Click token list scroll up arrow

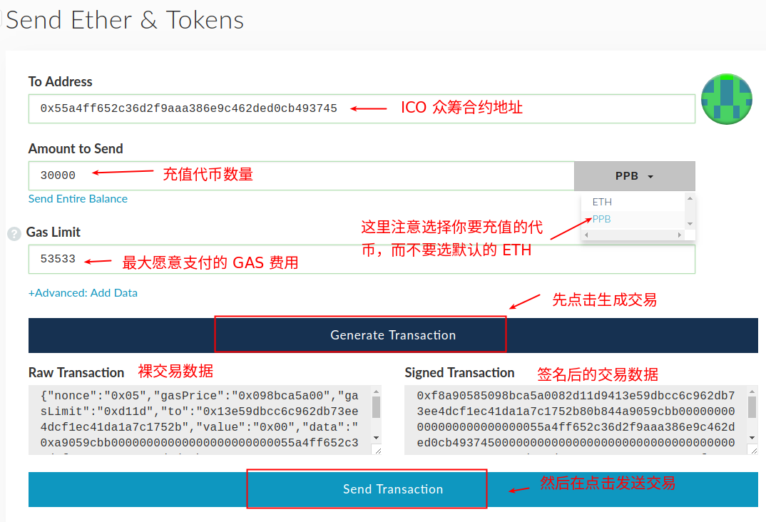click(x=690, y=198)
